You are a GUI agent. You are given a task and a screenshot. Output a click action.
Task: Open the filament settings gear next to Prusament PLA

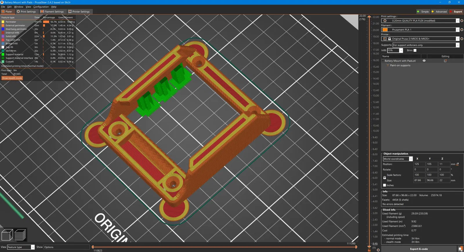click(462, 30)
